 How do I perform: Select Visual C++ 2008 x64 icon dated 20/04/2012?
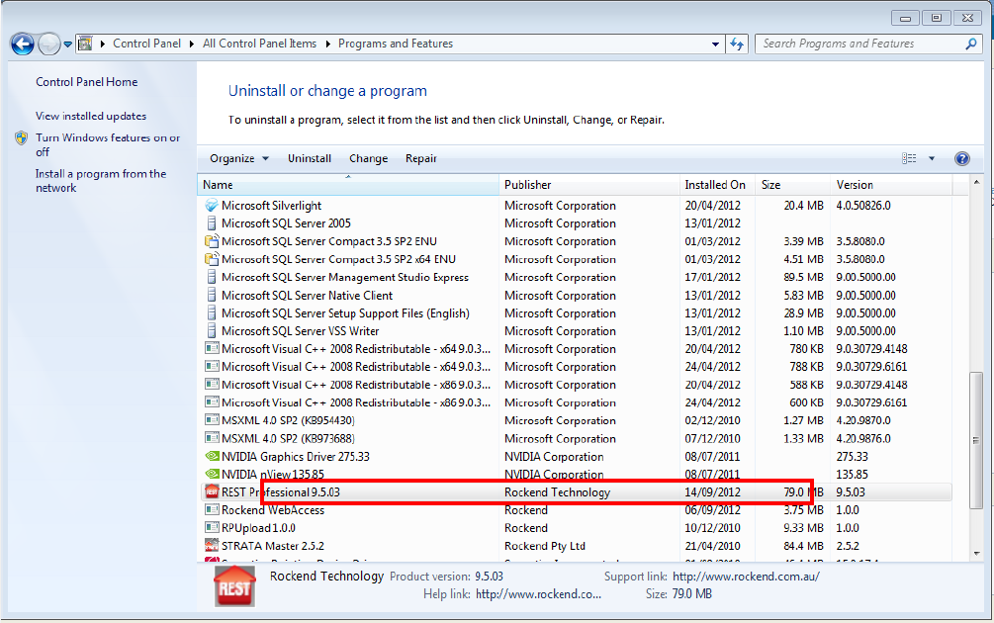[212, 348]
